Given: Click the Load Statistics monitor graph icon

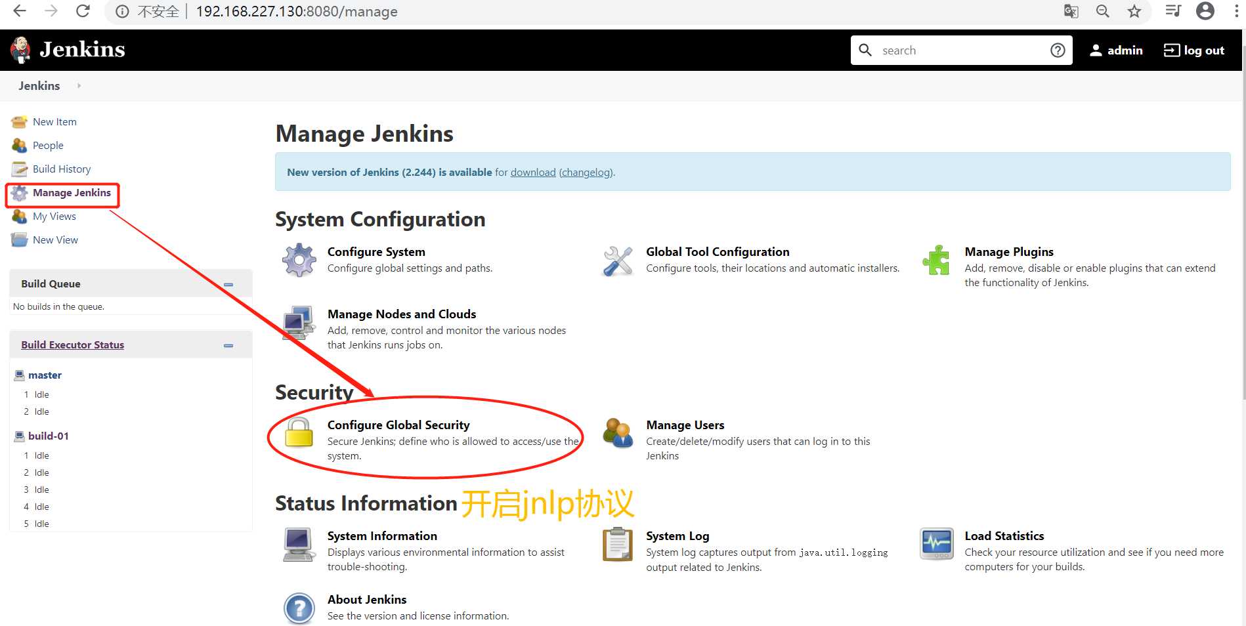Looking at the screenshot, I should pyautogui.click(x=937, y=544).
